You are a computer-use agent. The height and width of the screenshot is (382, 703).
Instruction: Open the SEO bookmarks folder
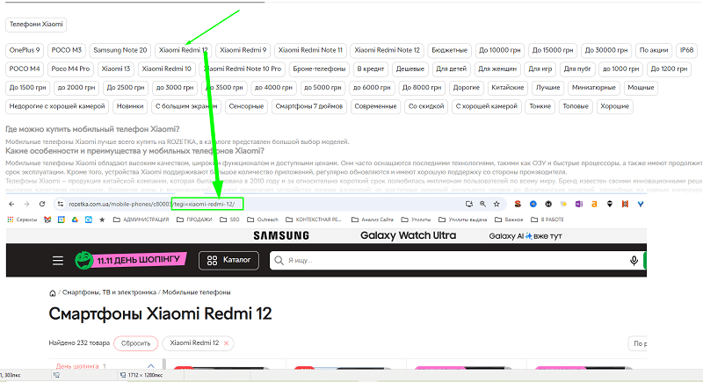229,220
